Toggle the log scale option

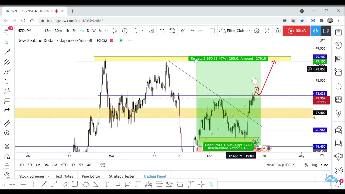[314, 165]
